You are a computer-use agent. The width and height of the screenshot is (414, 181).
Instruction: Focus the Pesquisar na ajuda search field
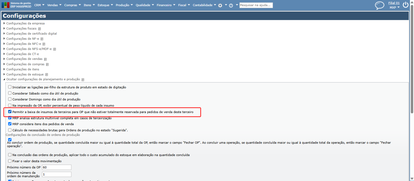256,5
